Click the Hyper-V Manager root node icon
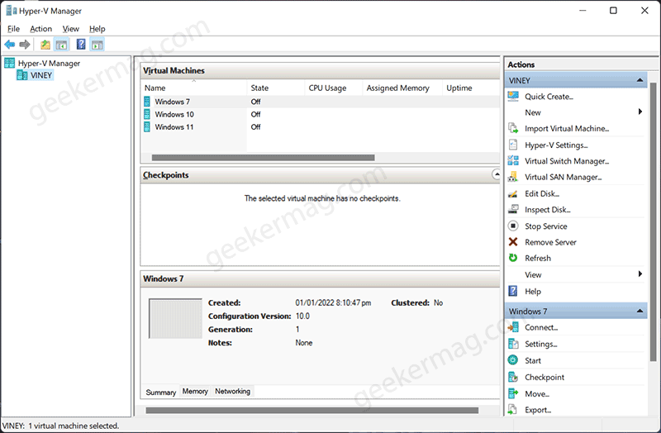 [x=10, y=64]
